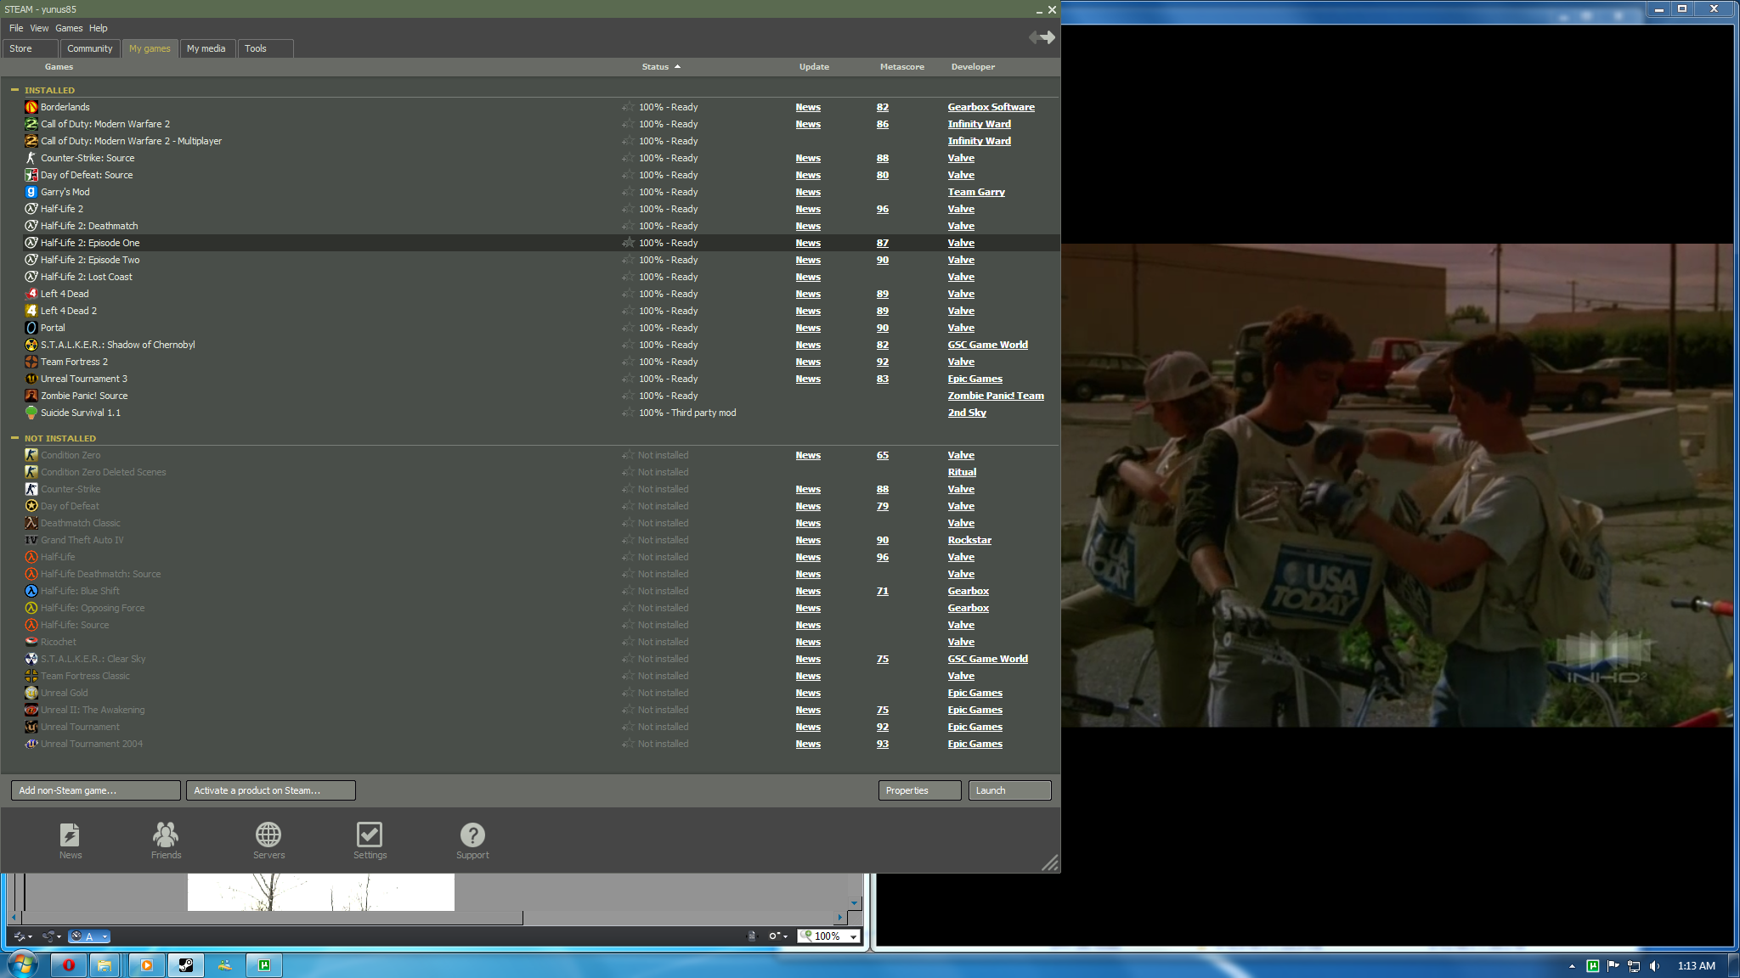Open the 100% zoom dropdown

pyautogui.click(x=853, y=936)
